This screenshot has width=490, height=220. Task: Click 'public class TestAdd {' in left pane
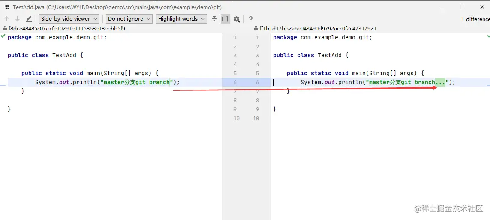pyautogui.click(x=45, y=56)
